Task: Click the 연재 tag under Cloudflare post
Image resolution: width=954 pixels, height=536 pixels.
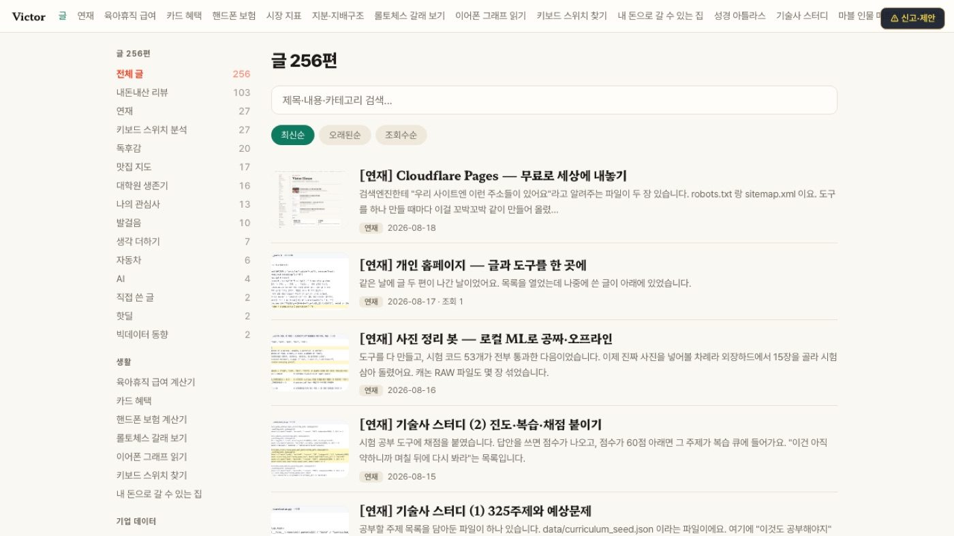Action: point(371,228)
